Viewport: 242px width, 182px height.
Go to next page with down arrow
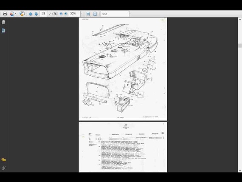coord(36,14)
